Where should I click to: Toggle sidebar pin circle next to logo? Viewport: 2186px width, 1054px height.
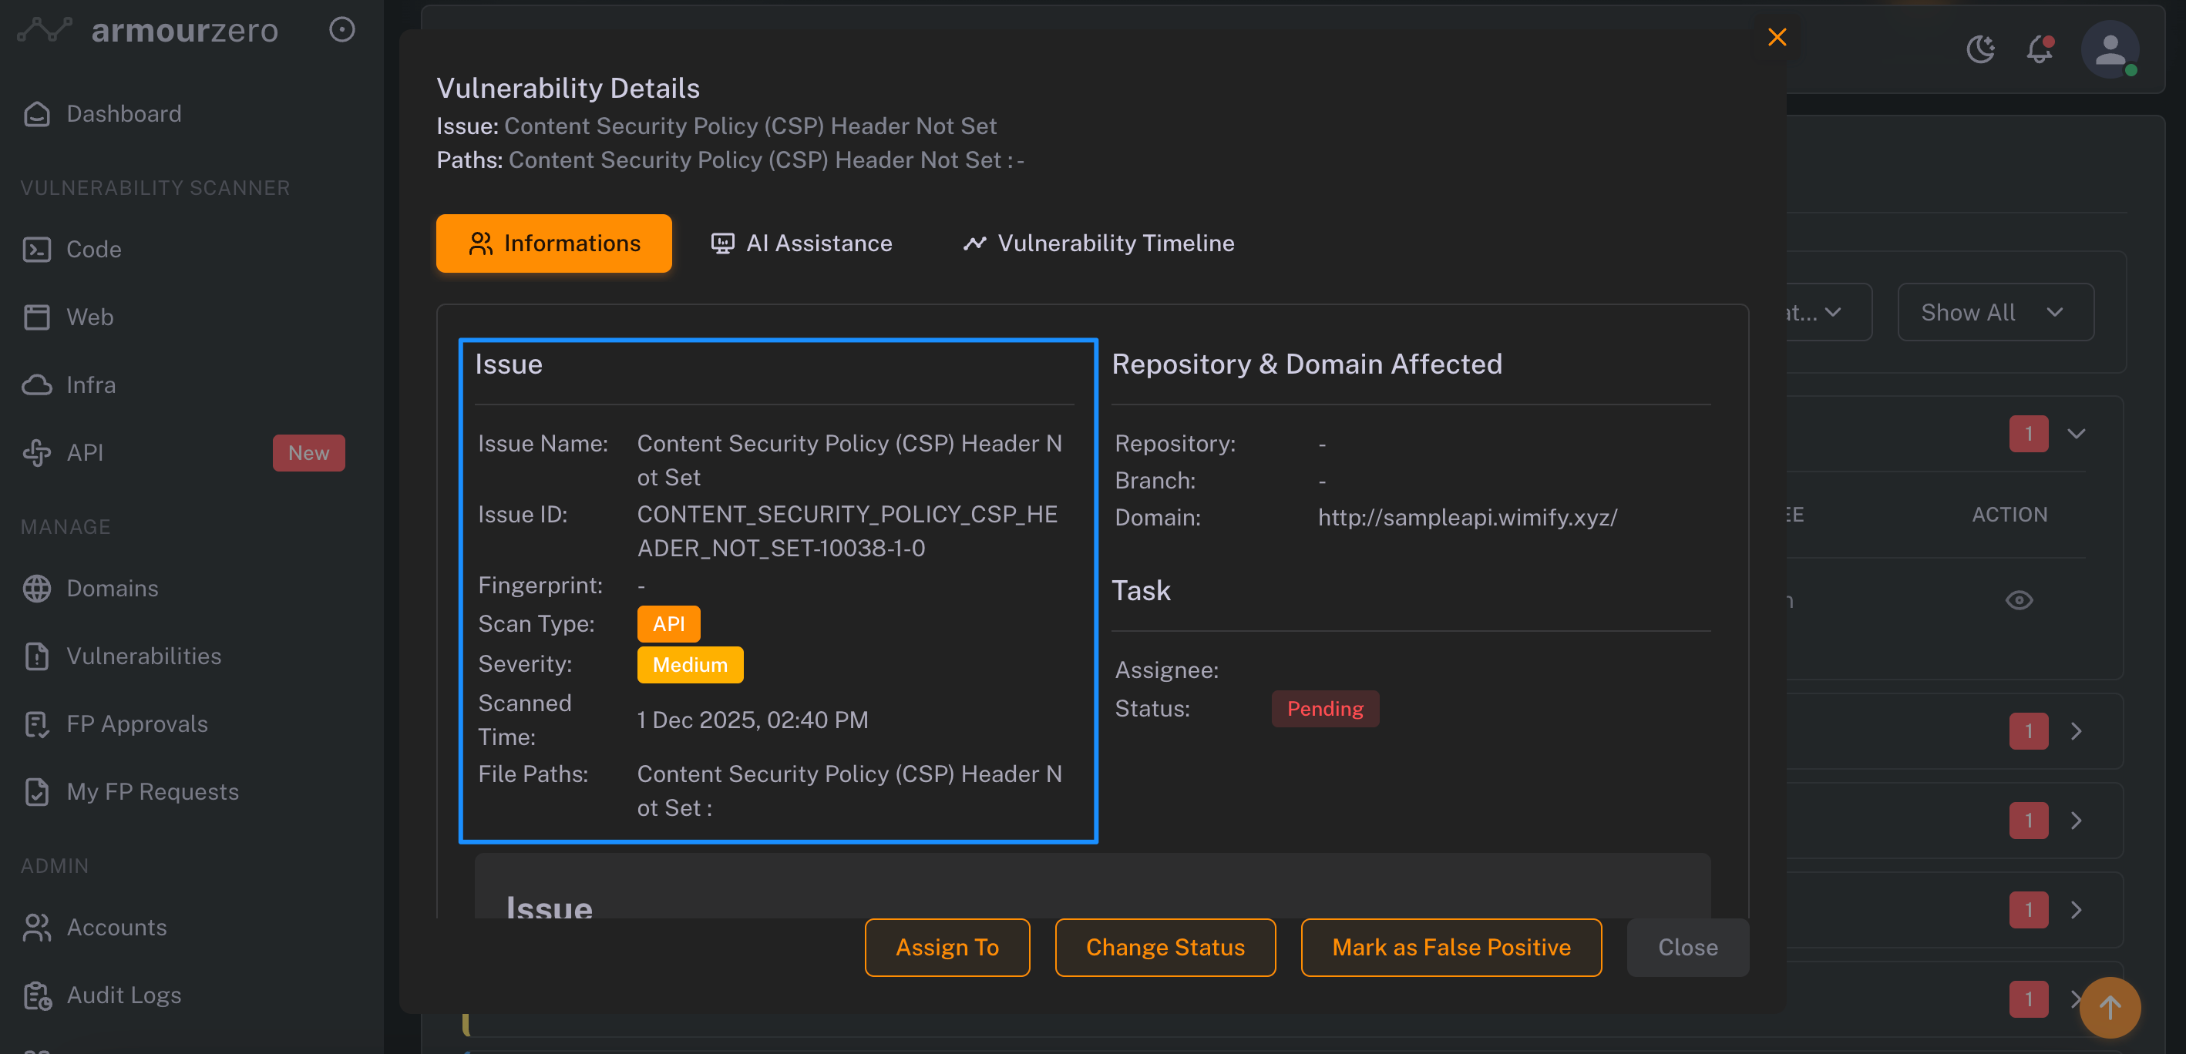342,30
